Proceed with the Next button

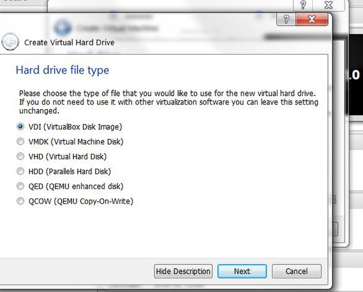[242, 271]
